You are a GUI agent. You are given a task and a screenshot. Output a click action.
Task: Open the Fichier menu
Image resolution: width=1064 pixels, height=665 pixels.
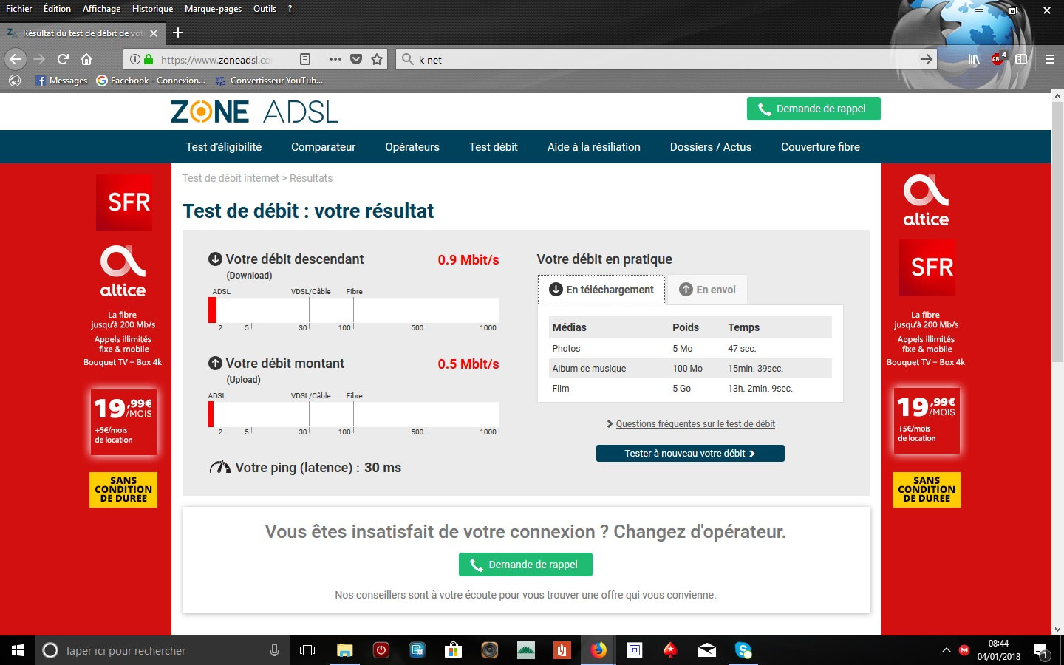[18, 9]
